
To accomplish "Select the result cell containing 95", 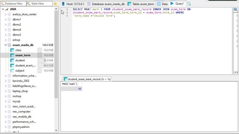I will coord(71,89).
